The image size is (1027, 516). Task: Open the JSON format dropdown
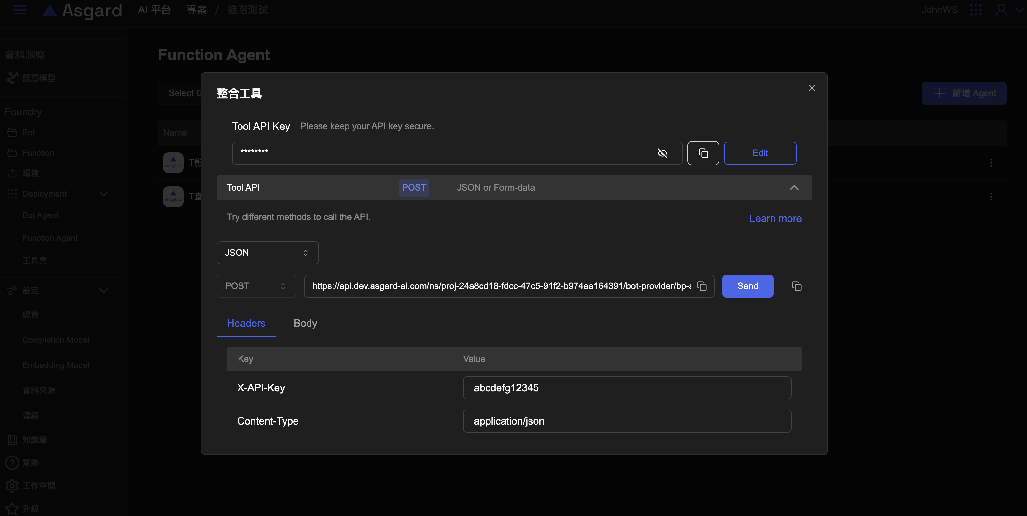(x=268, y=253)
